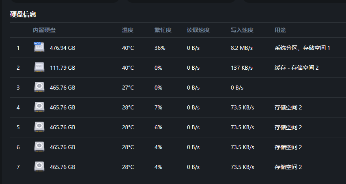Click the 8.2 MB/s write speed value
346x184 pixels.
[242, 48]
